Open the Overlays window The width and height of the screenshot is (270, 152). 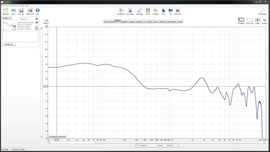[x=156, y=11]
